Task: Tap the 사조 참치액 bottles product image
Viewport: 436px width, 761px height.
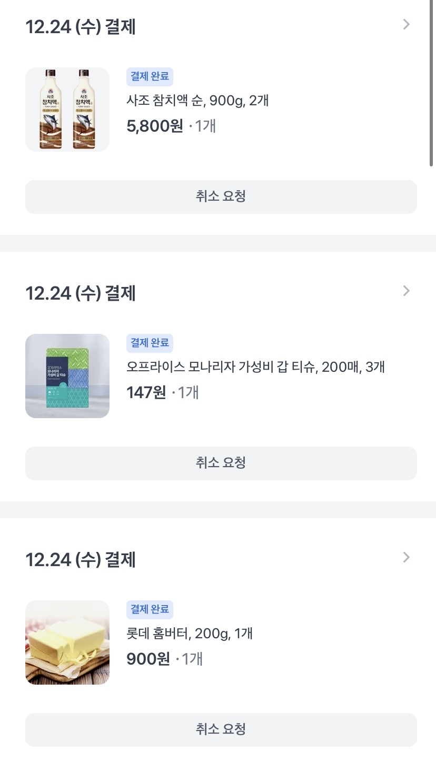Action: (67, 110)
